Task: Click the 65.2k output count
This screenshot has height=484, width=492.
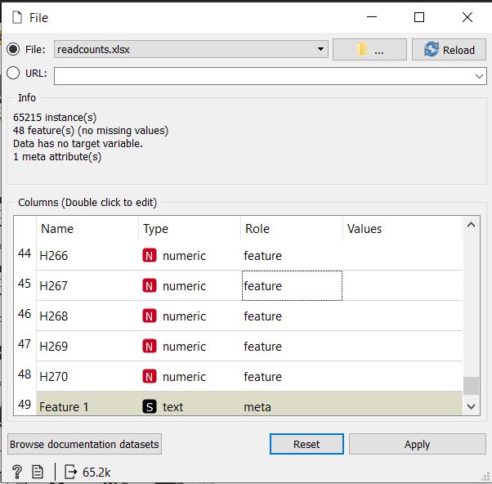Action: 96,473
